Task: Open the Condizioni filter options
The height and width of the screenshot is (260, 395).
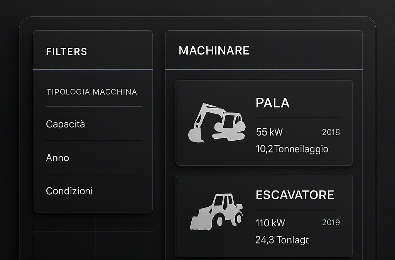Action: click(69, 190)
